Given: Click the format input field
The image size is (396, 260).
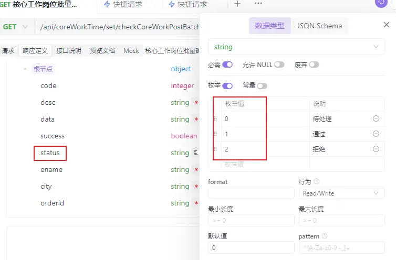Looking at the screenshot, I should pos(251,193).
